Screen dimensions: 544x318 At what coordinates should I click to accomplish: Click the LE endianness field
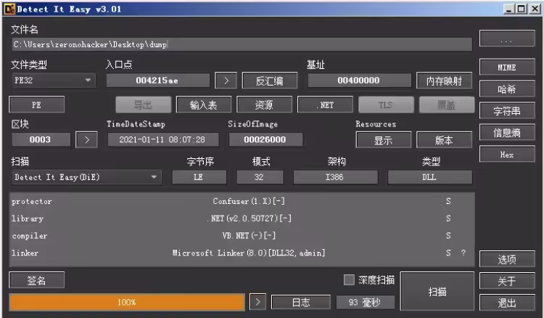pyautogui.click(x=199, y=177)
